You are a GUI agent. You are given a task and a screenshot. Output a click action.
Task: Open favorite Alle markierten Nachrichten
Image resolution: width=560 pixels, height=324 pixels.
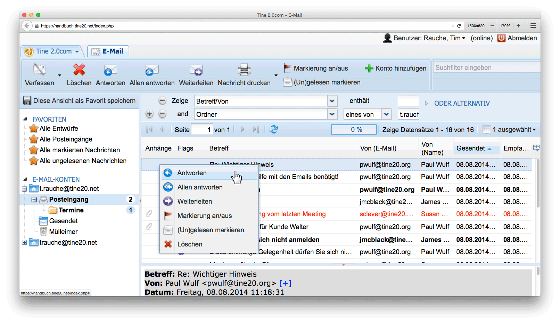[x=80, y=150]
